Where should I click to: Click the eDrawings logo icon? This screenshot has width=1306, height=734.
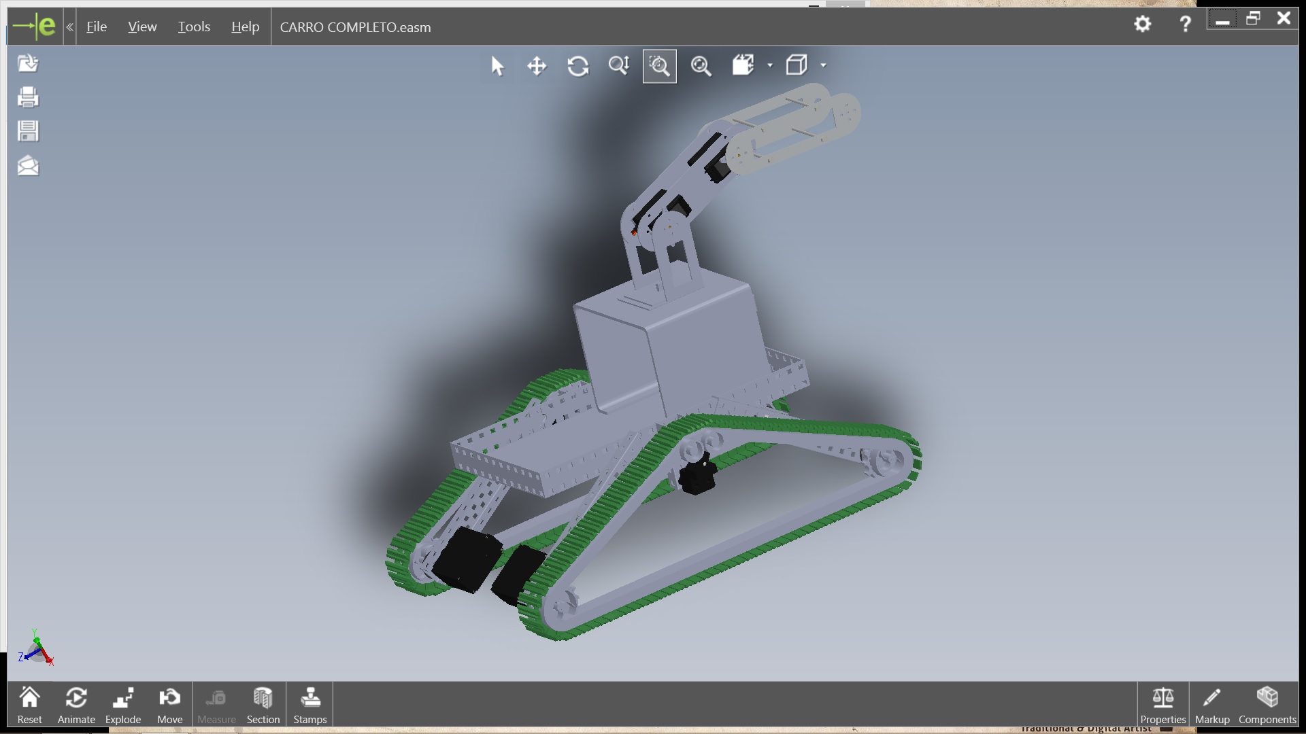[35, 27]
